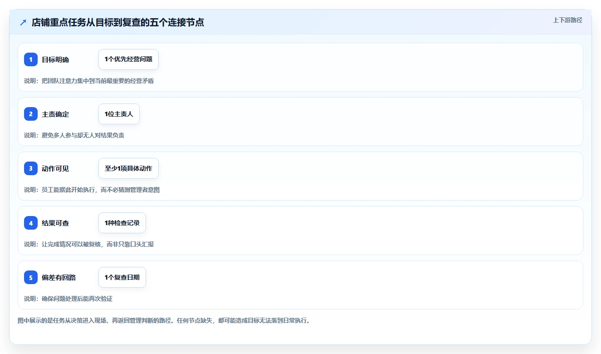Click the 主责确定 node label
This screenshot has width=601, height=354.
coord(55,114)
